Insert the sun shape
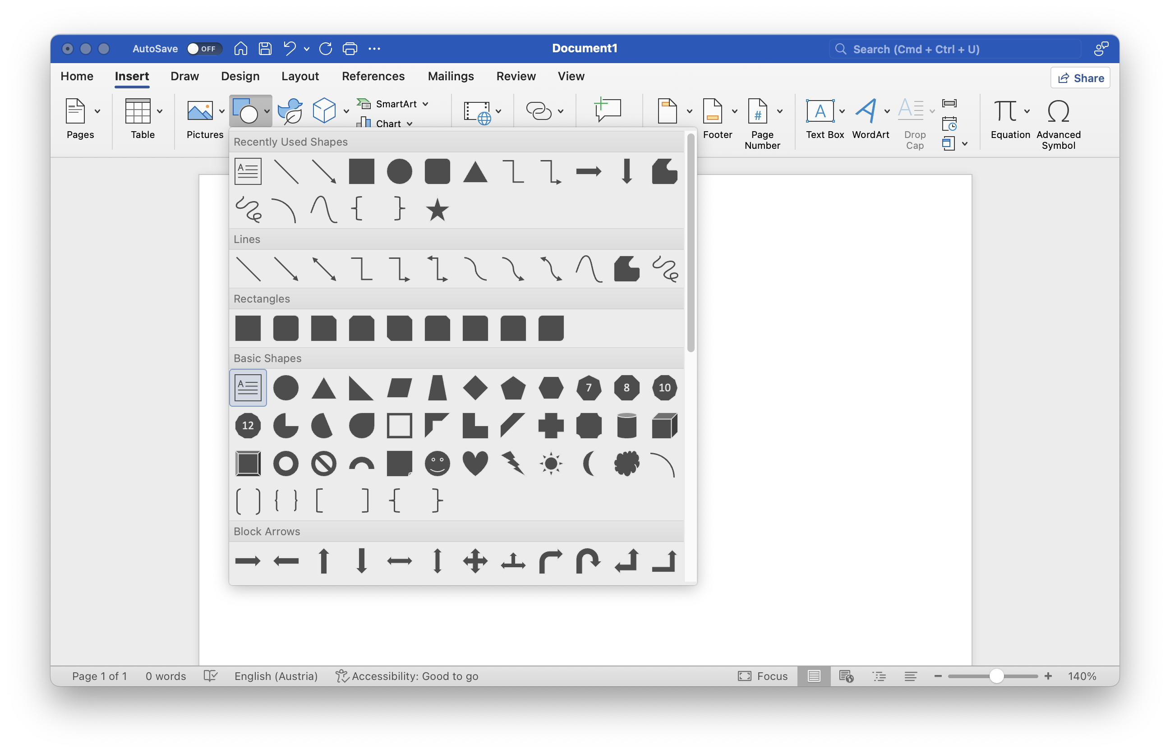Viewport: 1170px width, 753px height. tap(551, 463)
